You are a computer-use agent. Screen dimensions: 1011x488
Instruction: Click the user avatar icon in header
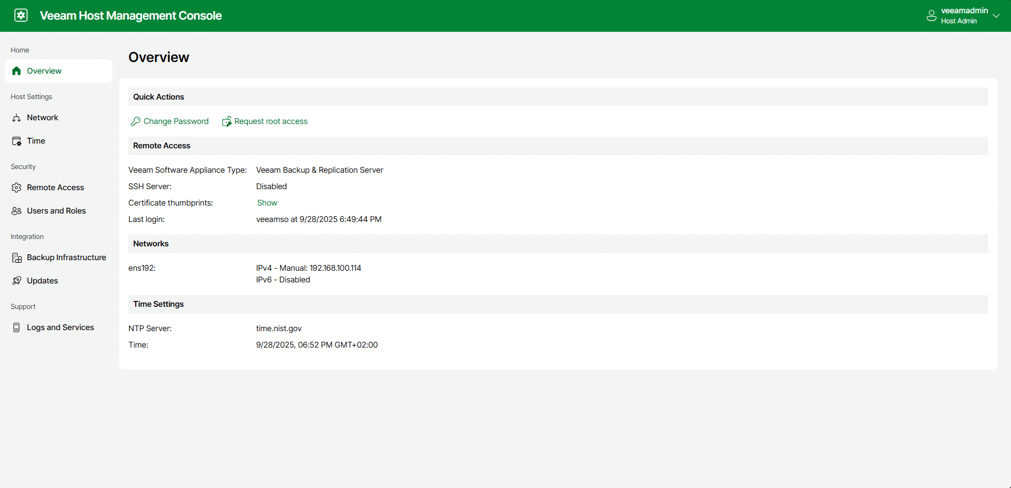[x=931, y=16]
